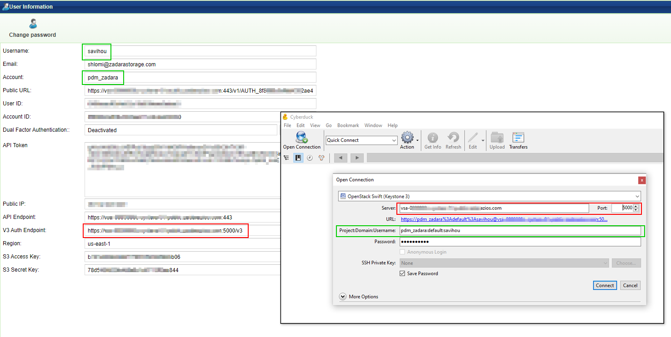Image resolution: width=671 pixels, height=337 pixels.
Task: Click the Cancel button
Action: (x=630, y=285)
